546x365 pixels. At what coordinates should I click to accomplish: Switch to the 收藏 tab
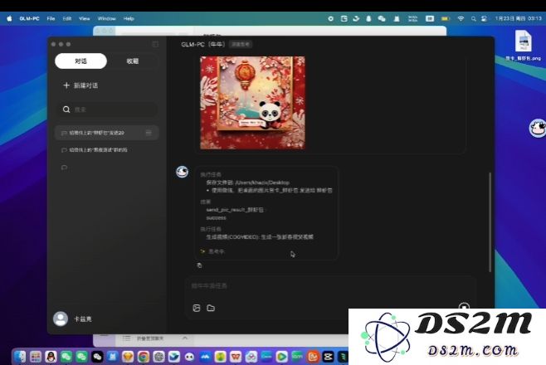click(x=132, y=61)
